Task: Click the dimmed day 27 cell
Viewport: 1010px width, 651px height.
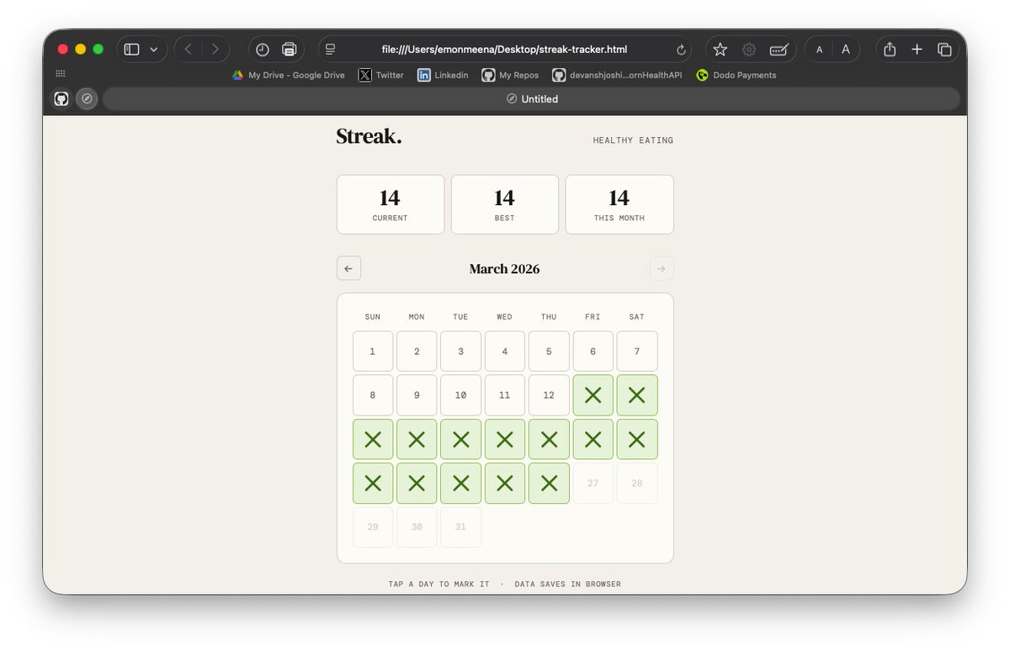Action: 593,483
